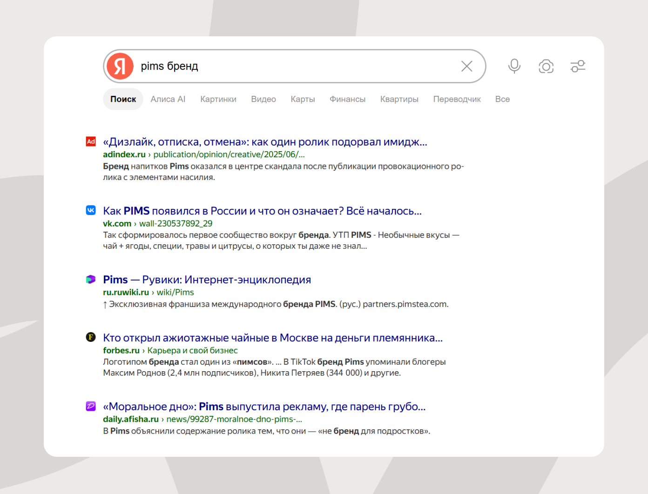Click the adindex publication/opinion/creative path
The height and width of the screenshot is (494, 648).
[229, 154]
